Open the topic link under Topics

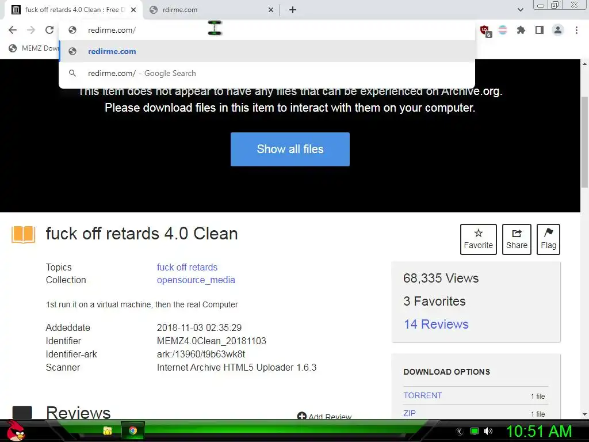coord(187,267)
